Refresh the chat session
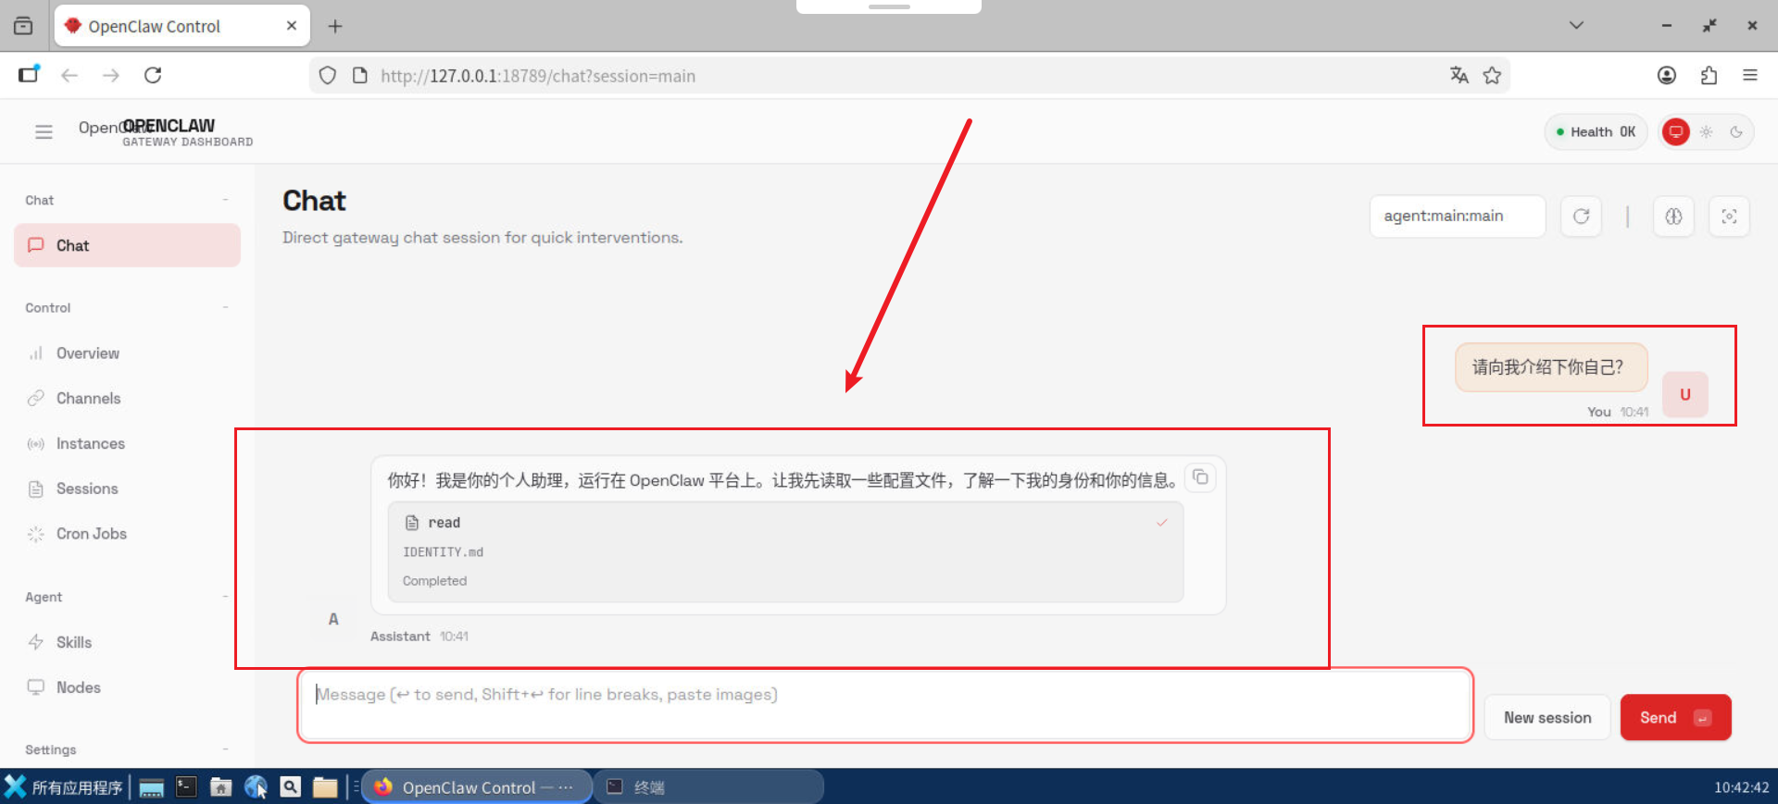 [1581, 216]
